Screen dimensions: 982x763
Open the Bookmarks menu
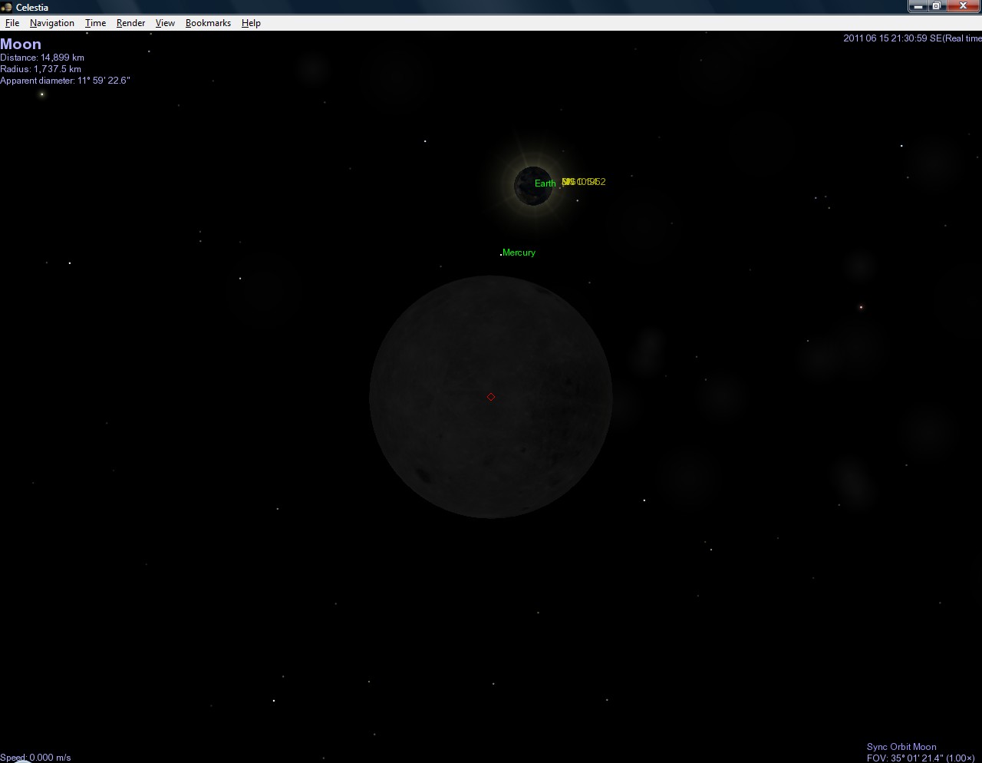[208, 23]
